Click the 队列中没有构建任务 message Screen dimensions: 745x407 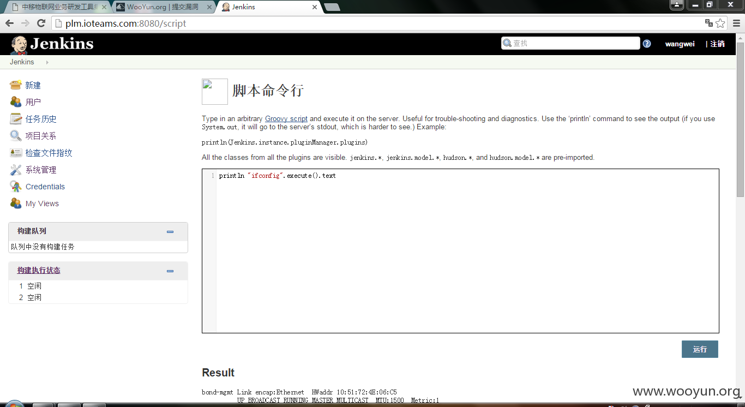[x=43, y=247]
